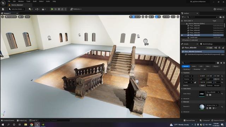Select Floor_400x402 in the Outliner

coord(195,30)
